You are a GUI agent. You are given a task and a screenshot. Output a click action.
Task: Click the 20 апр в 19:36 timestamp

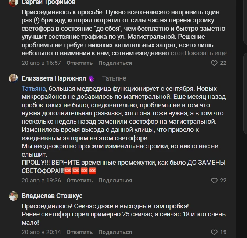tap(41, 181)
